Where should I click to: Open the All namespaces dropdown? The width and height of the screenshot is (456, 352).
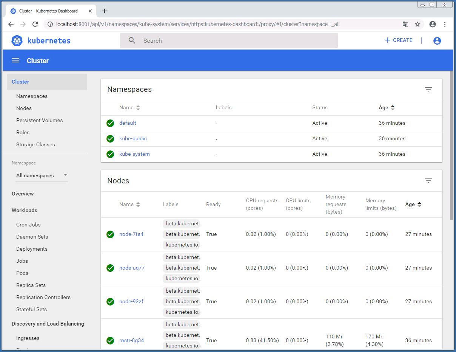pyautogui.click(x=42, y=175)
